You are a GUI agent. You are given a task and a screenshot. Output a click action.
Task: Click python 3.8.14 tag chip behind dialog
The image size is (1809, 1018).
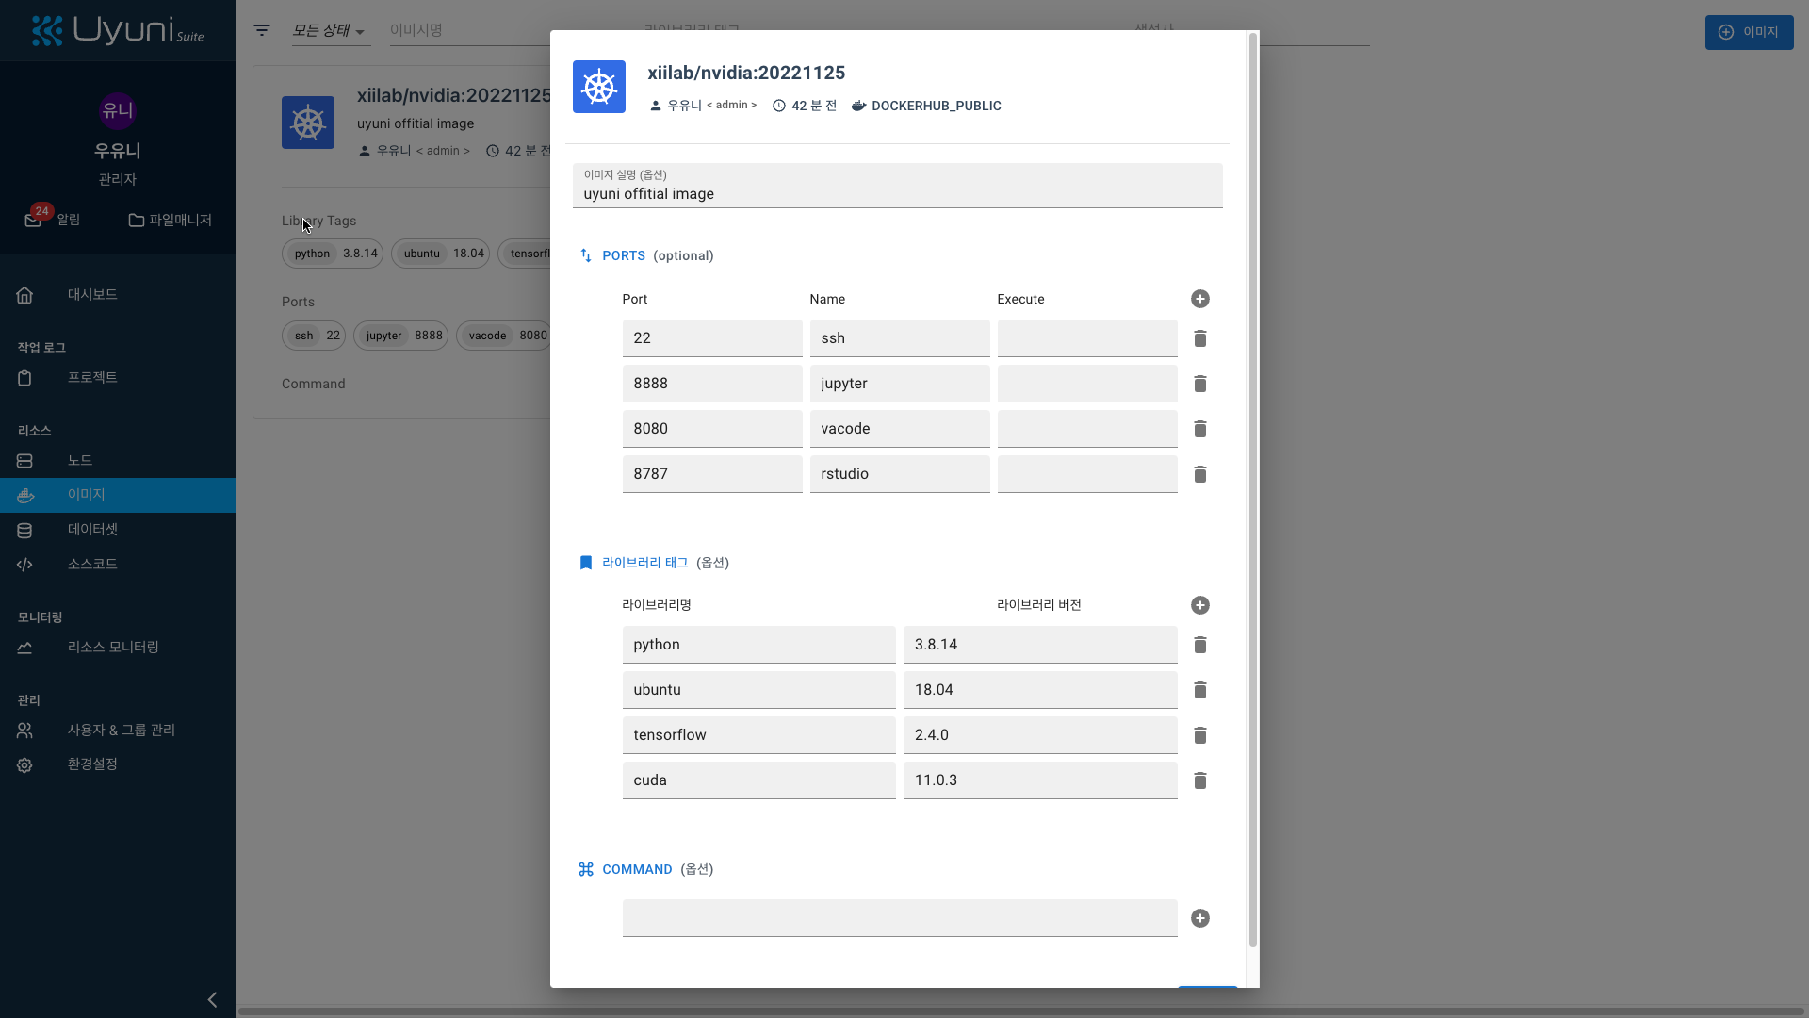coord(333,254)
